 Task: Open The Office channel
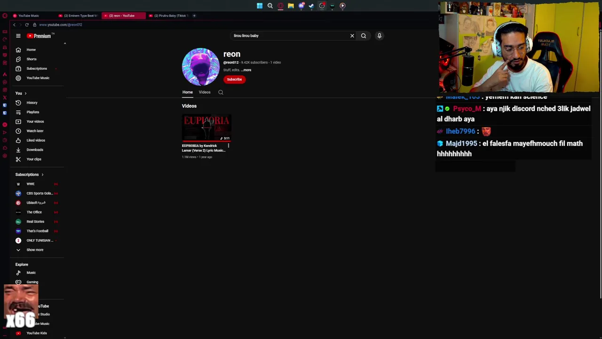click(34, 212)
